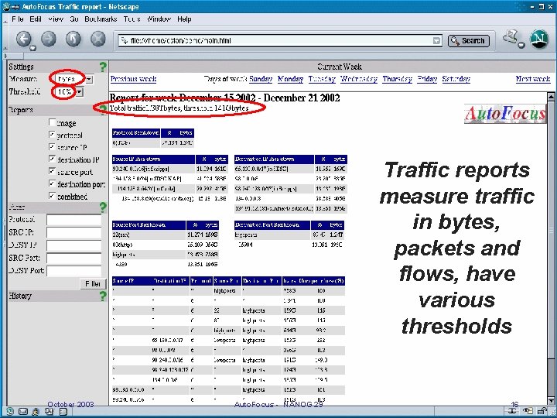Open the Edit menu
557x418 pixels.
pos(36,19)
